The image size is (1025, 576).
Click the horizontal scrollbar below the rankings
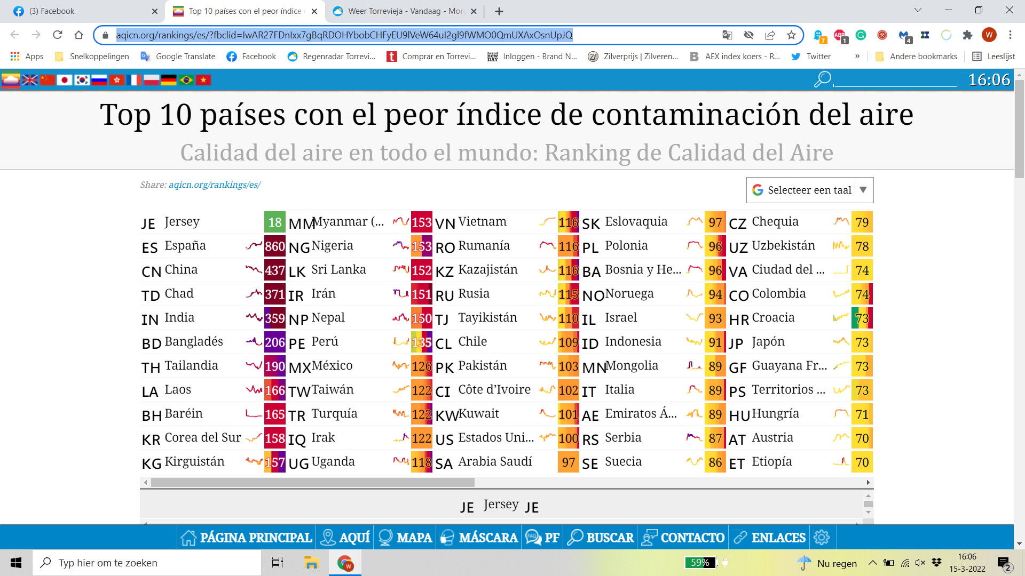[x=312, y=483]
